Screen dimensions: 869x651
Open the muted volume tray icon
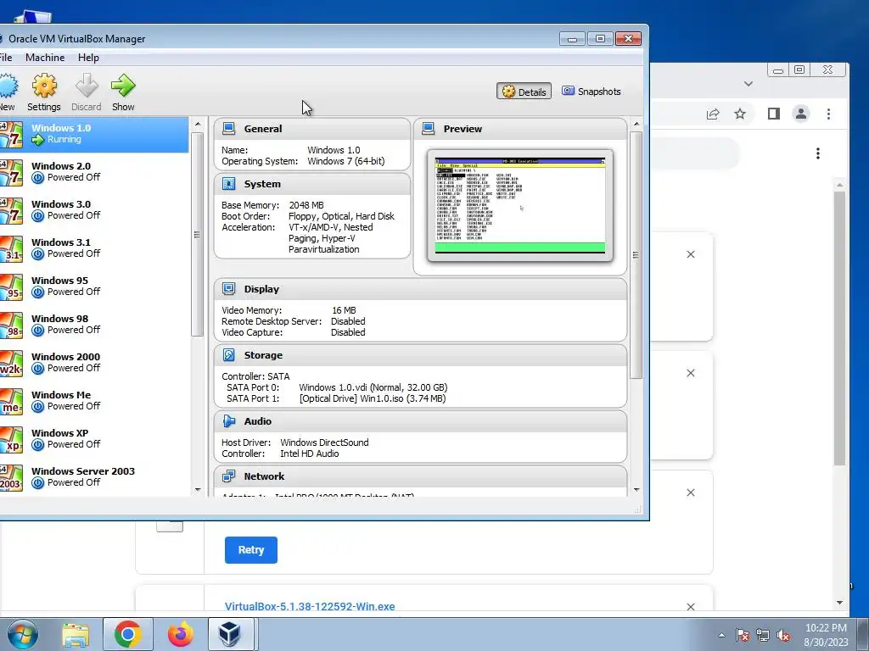[x=783, y=636]
